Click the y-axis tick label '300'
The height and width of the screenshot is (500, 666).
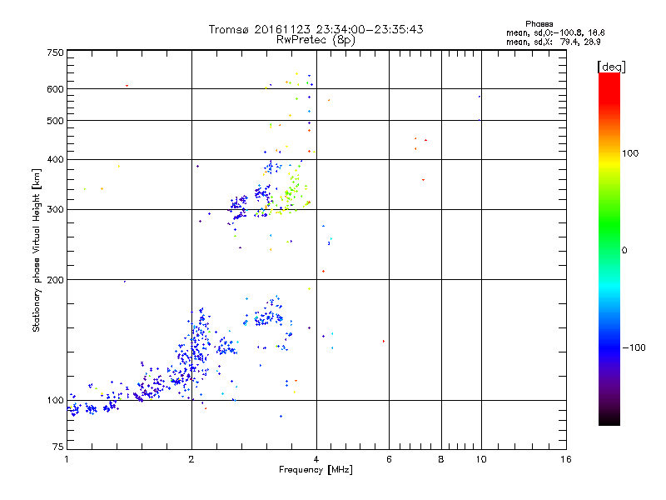click(x=55, y=210)
